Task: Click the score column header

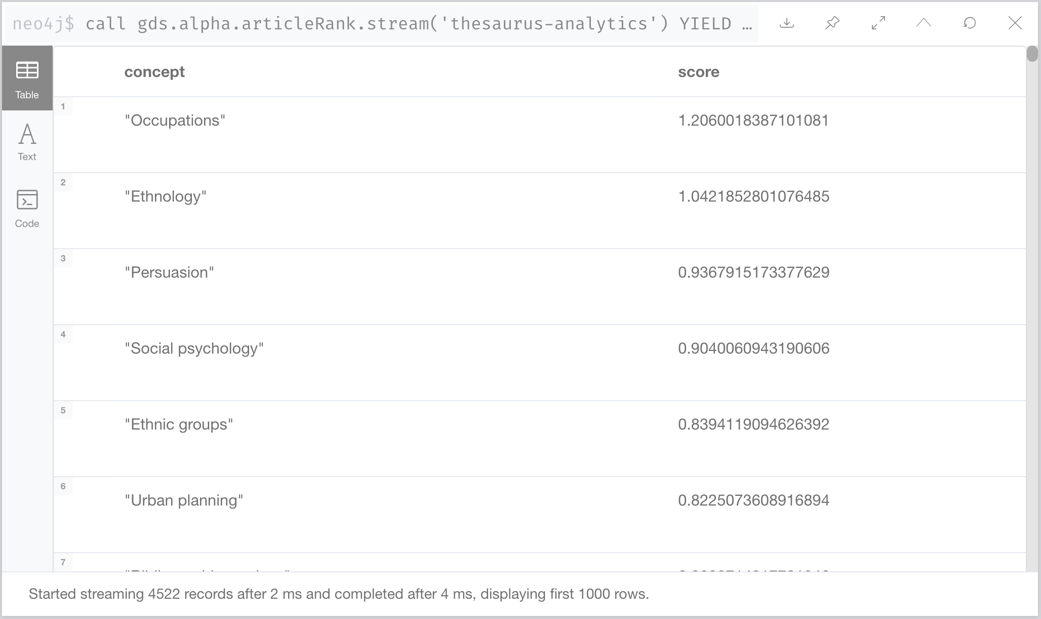Action: point(698,72)
